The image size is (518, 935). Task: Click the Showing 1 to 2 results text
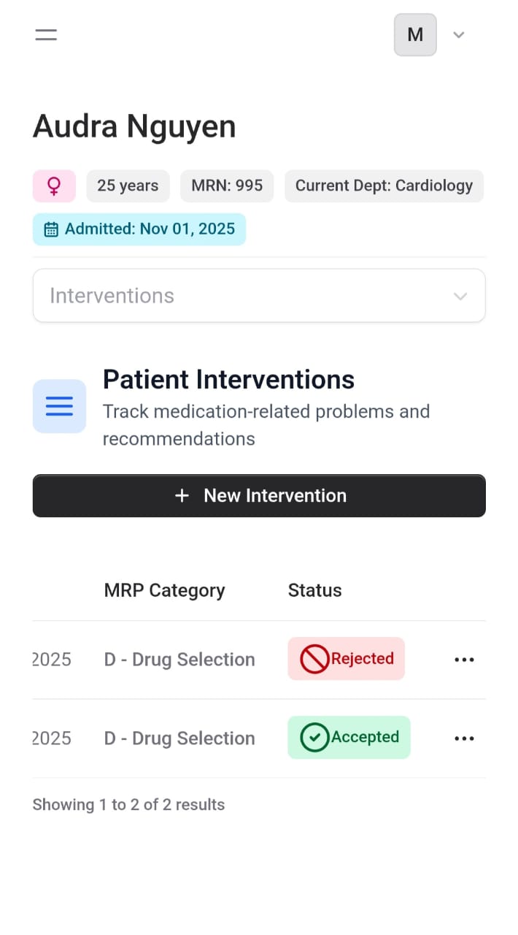pos(128,804)
